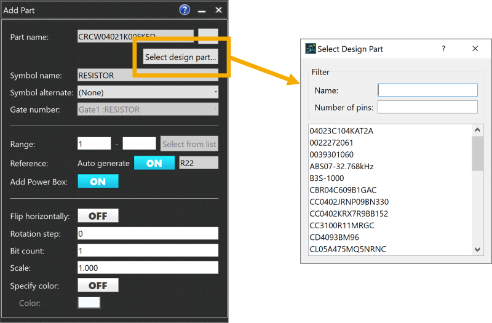Toggle the Auto generate reference switch
492x323 pixels.
click(154, 163)
